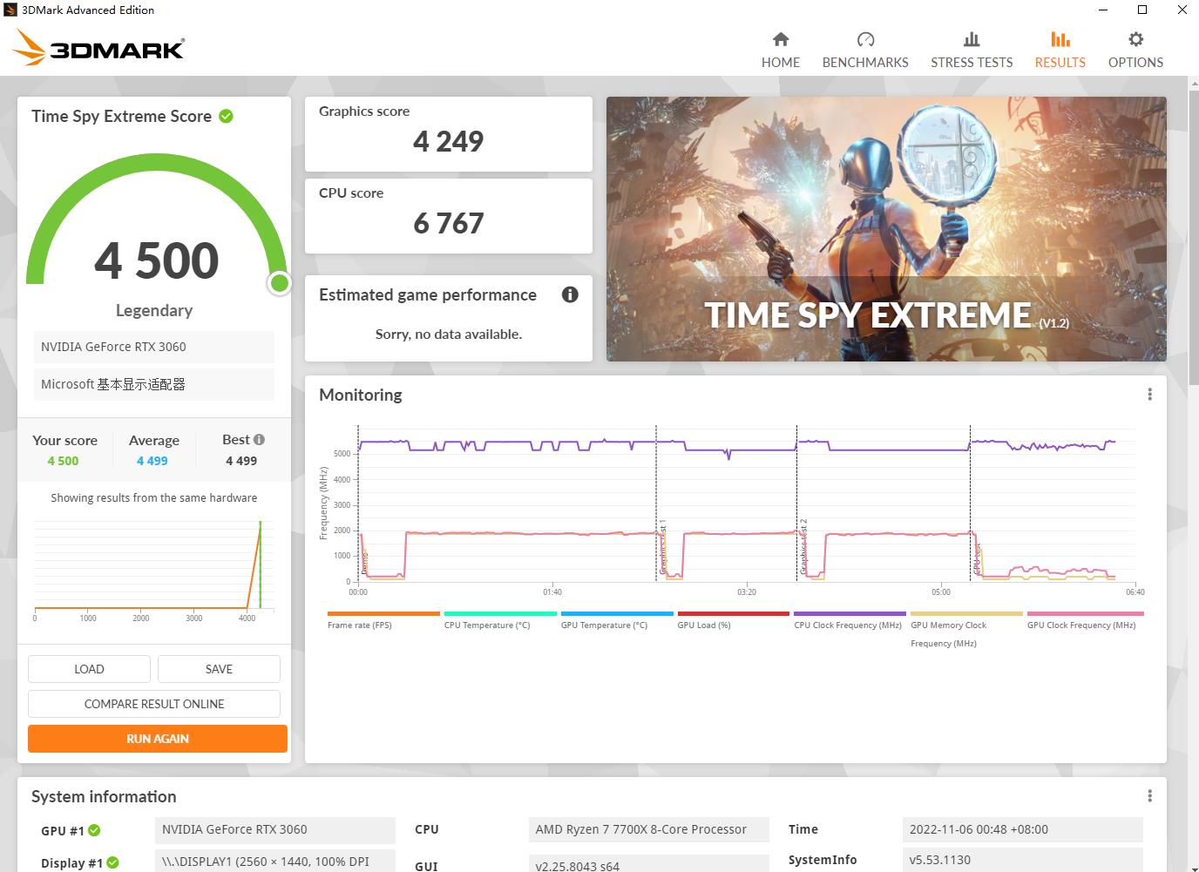Image resolution: width=1199 pixels, height=872 pixels.
Task: Click the info icon for estimated game performance
Action: coord(570,294)
